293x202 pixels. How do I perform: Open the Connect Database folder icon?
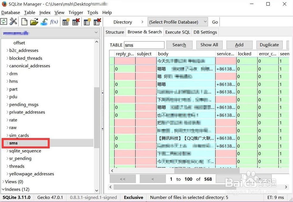pos(34,22)
